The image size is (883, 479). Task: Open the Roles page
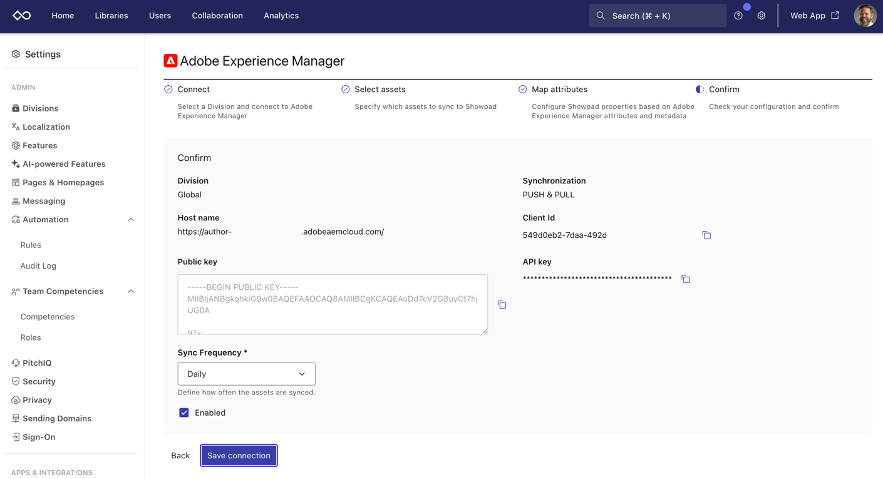pyautogui.click(x=31, y=337)
